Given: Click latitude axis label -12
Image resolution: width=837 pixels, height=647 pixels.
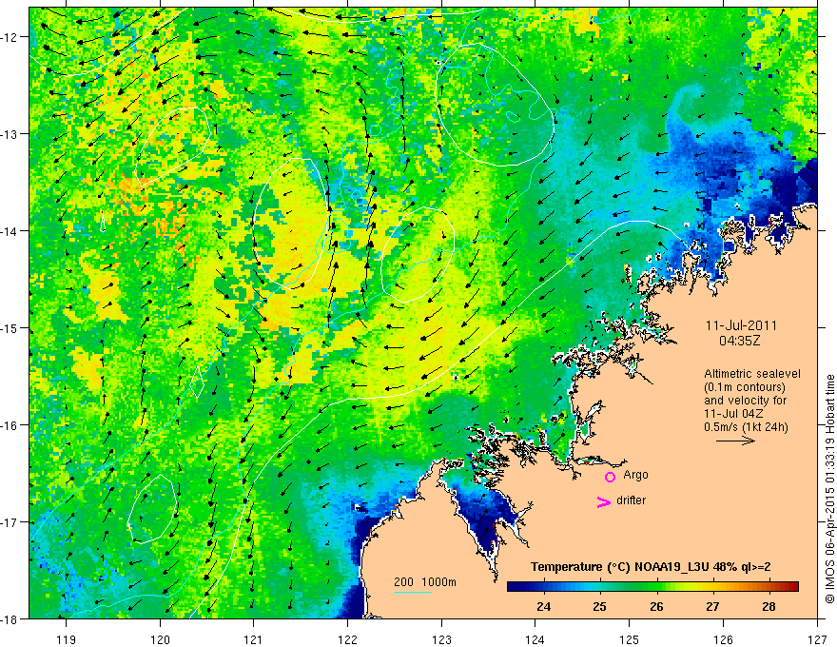Looking at the screenshot, I should 10,37.
